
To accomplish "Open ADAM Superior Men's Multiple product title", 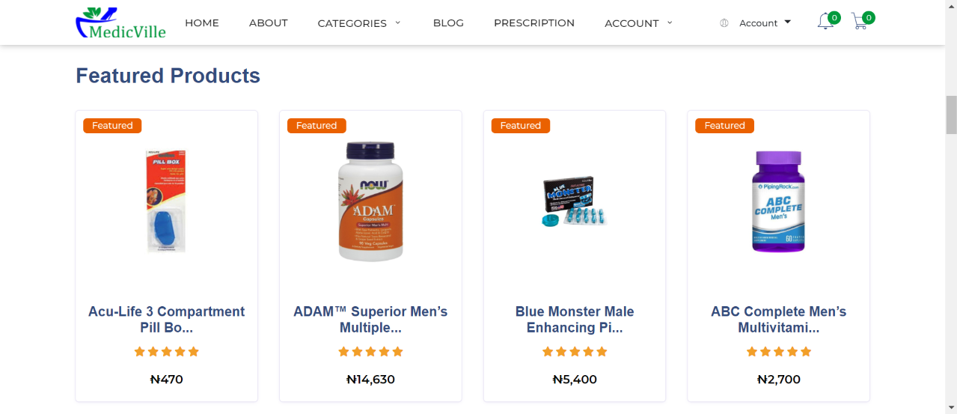I will pyautogui.click(x=370, y=320).
